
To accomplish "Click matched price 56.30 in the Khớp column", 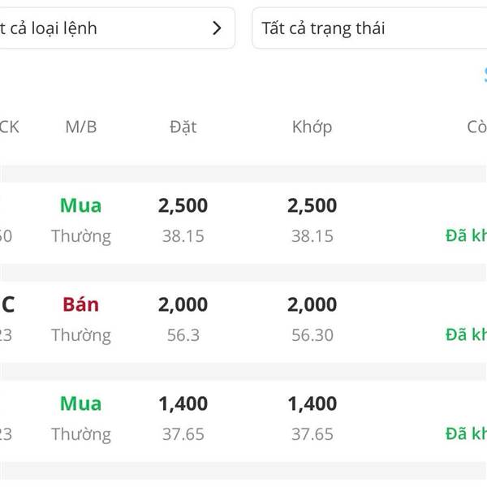I will click(312, 335).
